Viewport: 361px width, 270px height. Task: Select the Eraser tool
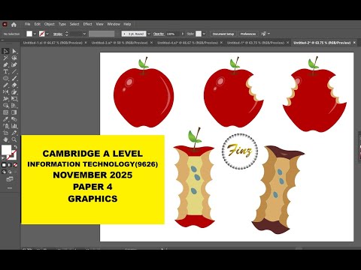click(14, 85)
